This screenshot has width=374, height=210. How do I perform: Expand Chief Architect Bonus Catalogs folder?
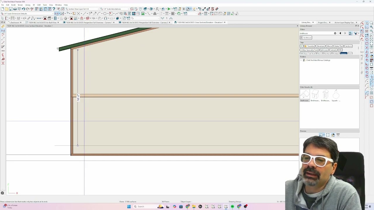301,60
